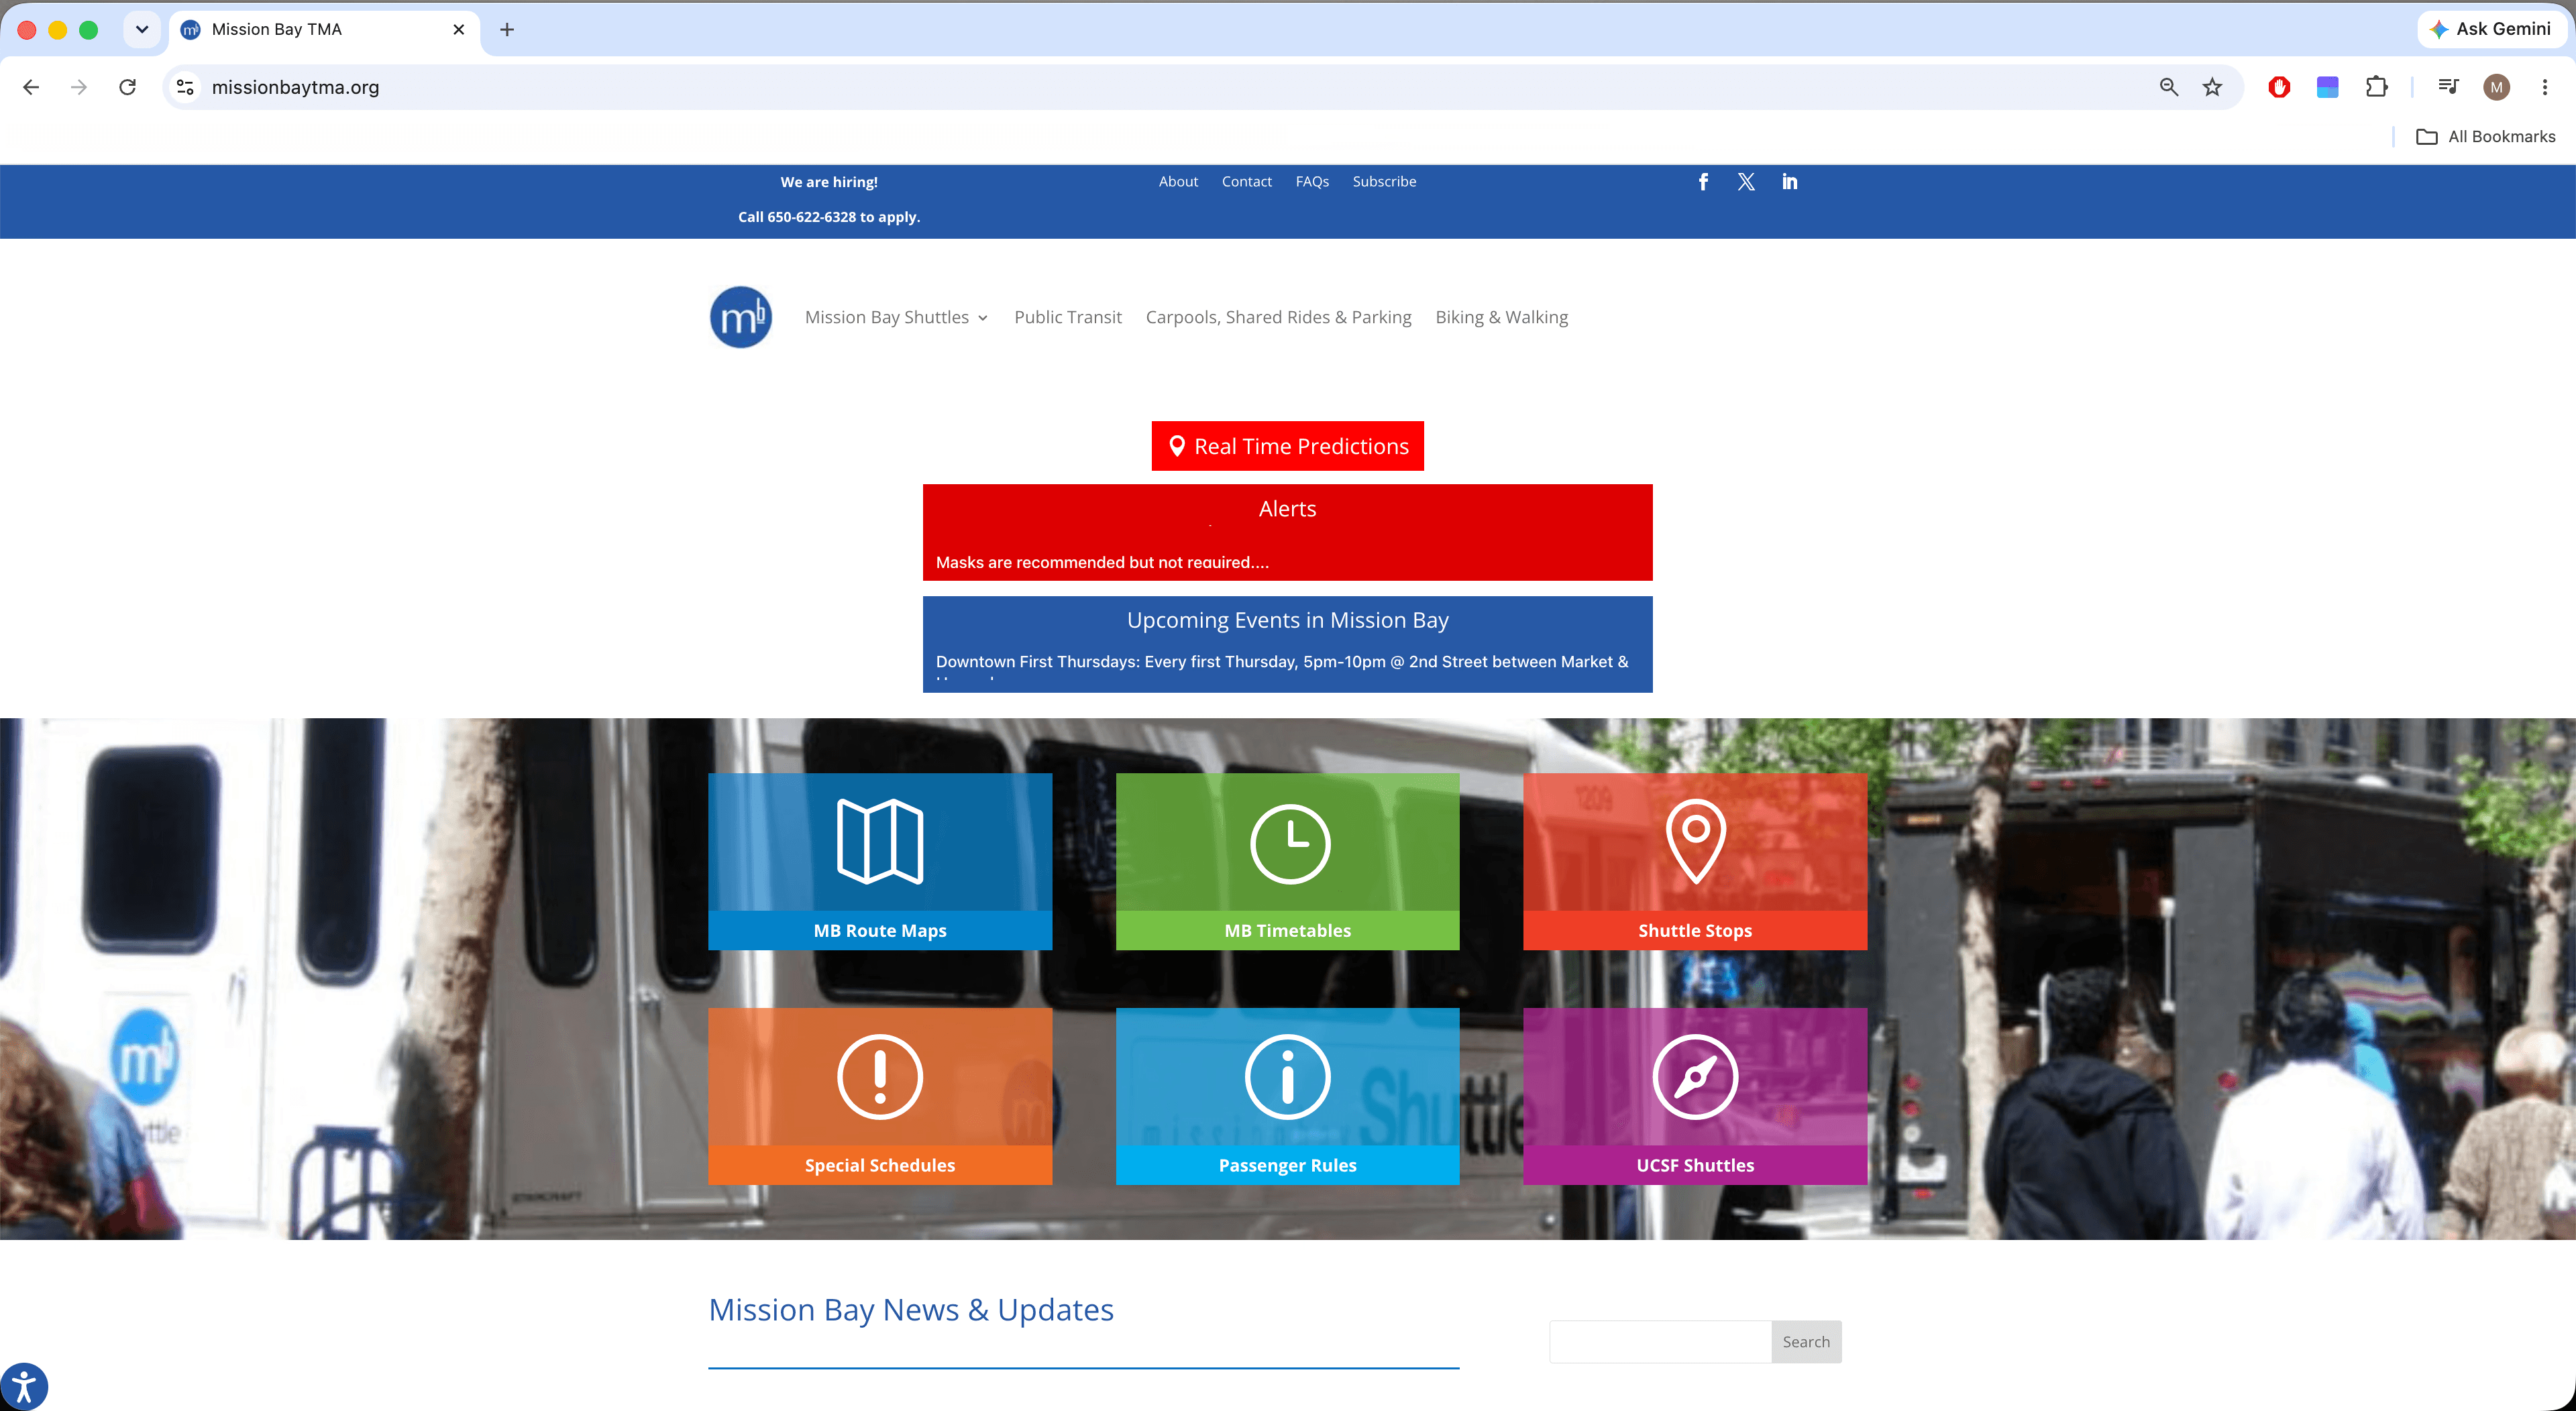Click the Real Time Predictions button
2576x1411 pixels.
click(1287, 446)
